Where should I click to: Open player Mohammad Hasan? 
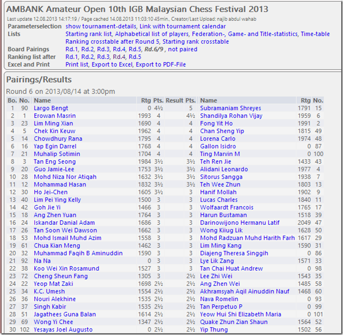click(x=60, y=184)
